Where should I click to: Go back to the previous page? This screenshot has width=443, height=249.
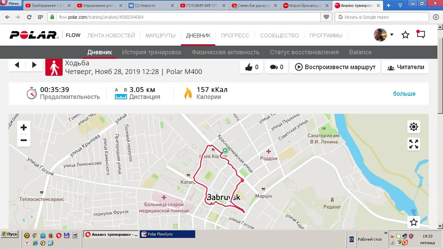click(x=7, y=17)
